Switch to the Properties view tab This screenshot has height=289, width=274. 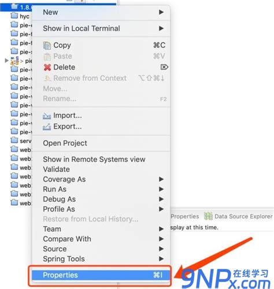tap(185, 216)
